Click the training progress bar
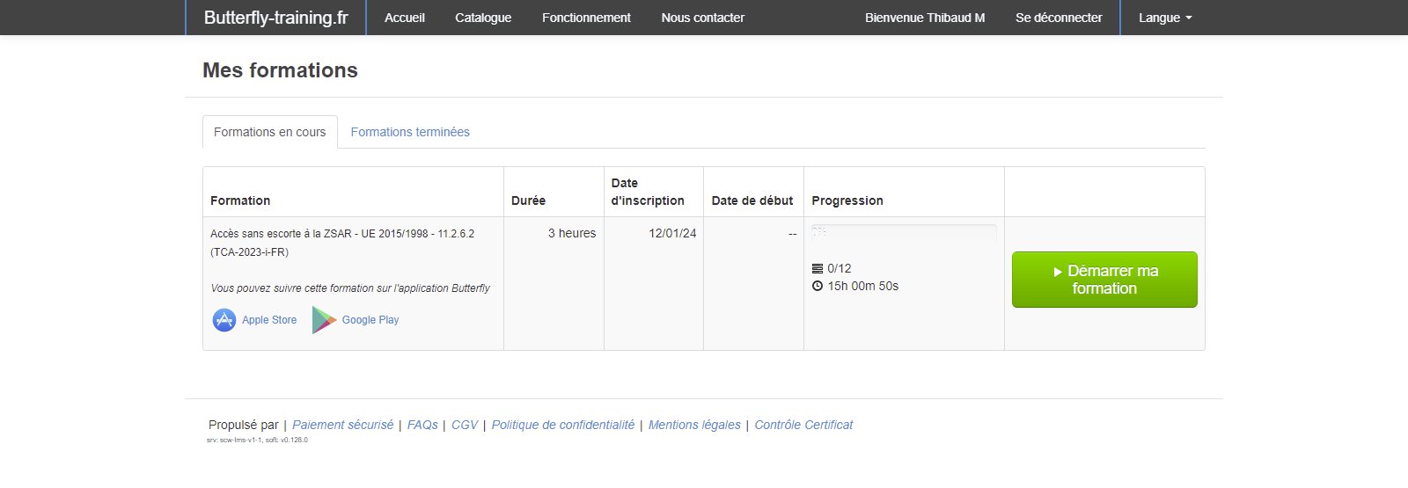 click(x=904, y=232)
